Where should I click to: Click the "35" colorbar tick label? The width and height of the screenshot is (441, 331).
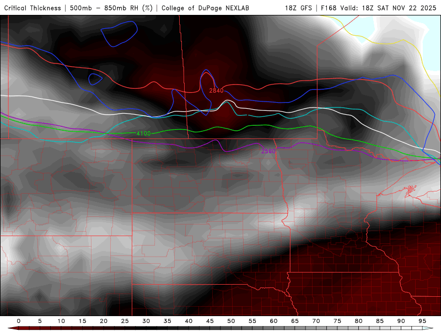[168, 321]
